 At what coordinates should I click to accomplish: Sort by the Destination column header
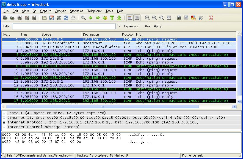click(x=101, y=34)
